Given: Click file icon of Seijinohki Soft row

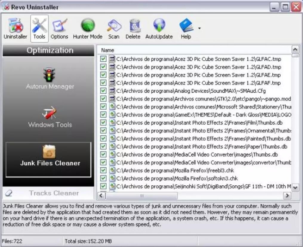Looking at the screenshot, I should tap(112, 186).
